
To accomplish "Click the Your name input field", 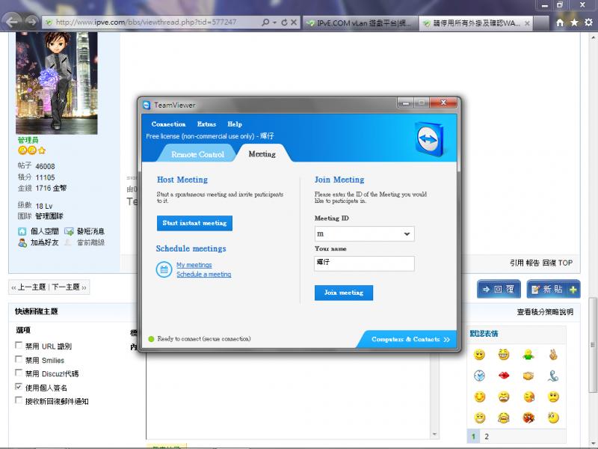I will 364,263.
